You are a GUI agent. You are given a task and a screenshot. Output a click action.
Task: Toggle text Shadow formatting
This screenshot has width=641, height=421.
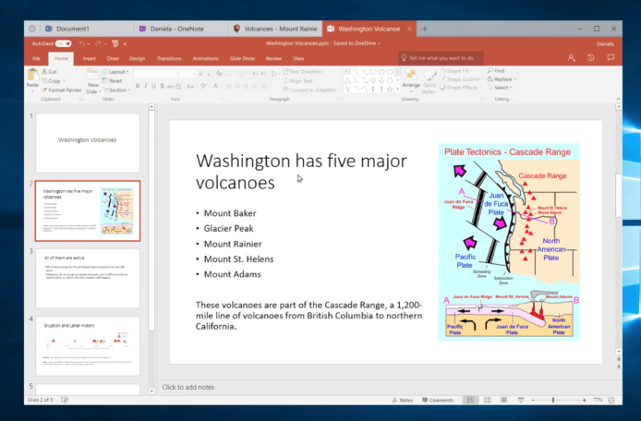click(x=163, y=86)
